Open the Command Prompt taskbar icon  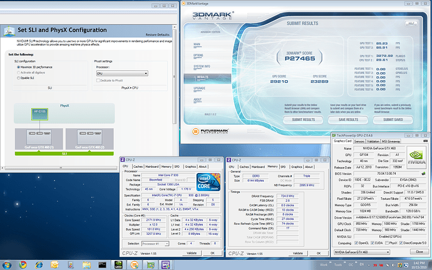[x=102, y=265]
